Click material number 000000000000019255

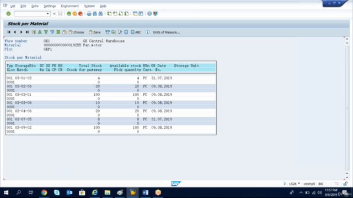point(62,45)
